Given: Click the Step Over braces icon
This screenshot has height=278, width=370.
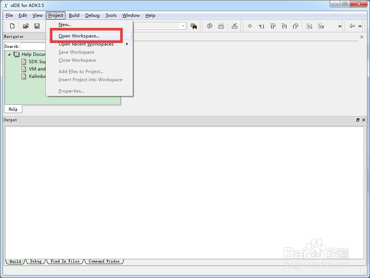Looking at the screenshot, I should (273, 26).
